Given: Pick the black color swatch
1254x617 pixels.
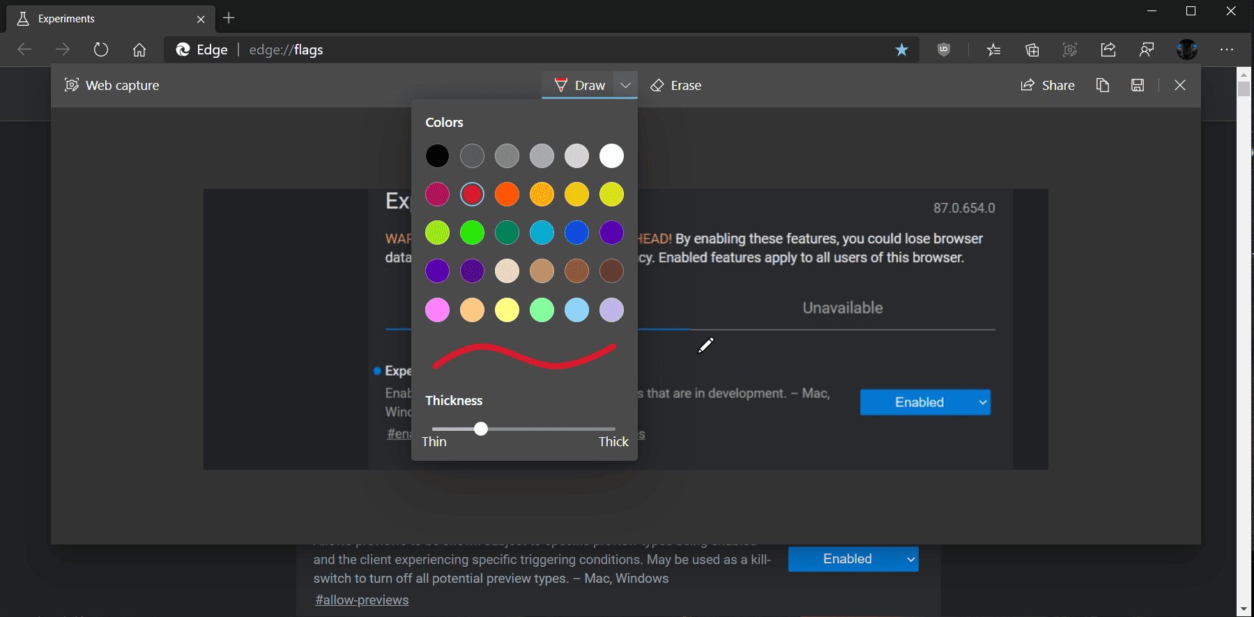Looking at the screenshot, I should click(437, 155).
